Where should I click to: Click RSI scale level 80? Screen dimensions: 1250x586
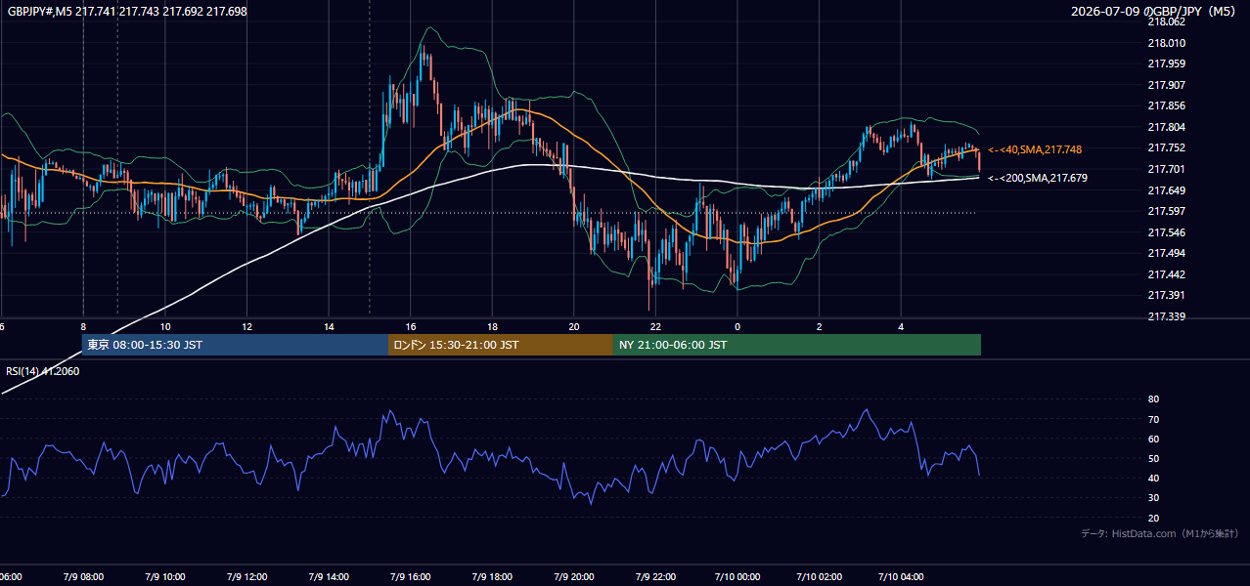pyautogui.click(x=1153, y=399)
